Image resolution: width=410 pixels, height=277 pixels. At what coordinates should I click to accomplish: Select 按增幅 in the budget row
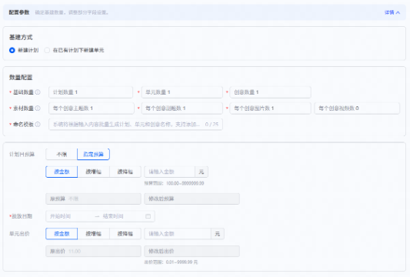[x=93, y=172]
